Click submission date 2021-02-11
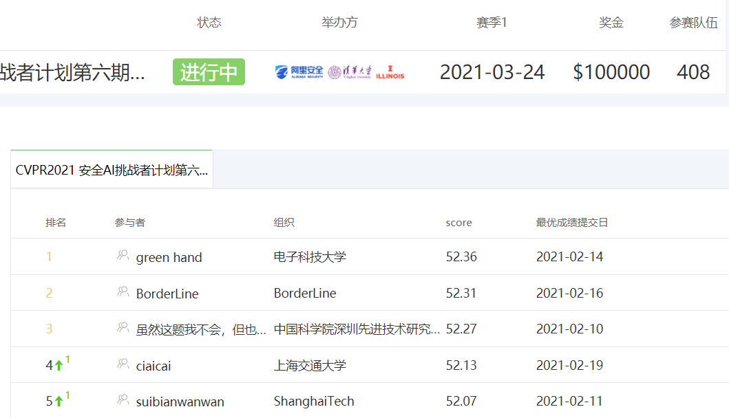Screen dimensions: 729x418 (569, 401)
